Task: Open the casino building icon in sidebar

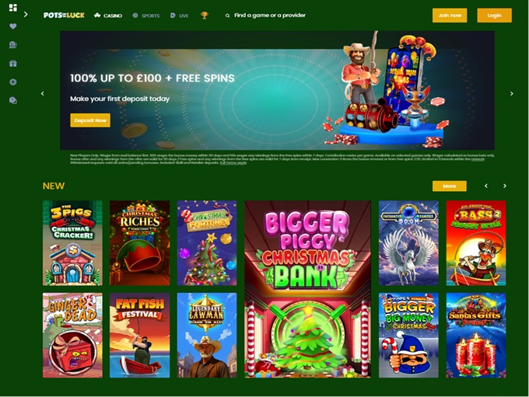Action: tap(13, 45)
